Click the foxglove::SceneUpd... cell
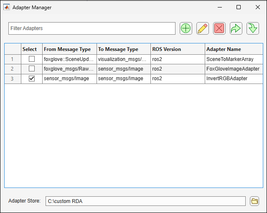This screenshot has height=213, width=267. [69, 59]
